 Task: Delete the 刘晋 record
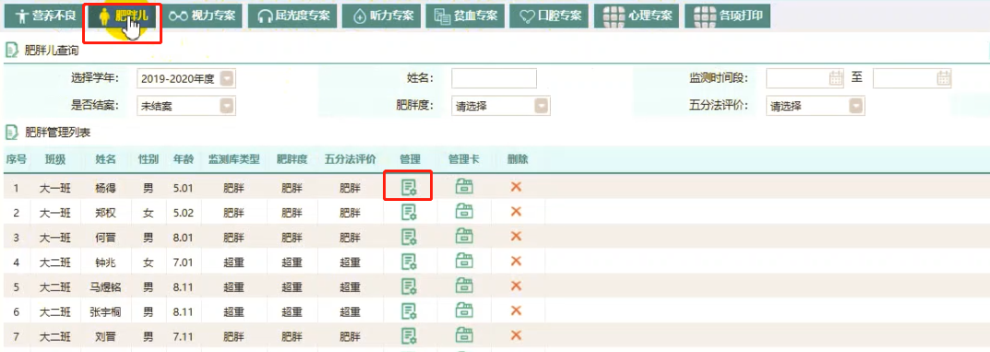(516, 335)
